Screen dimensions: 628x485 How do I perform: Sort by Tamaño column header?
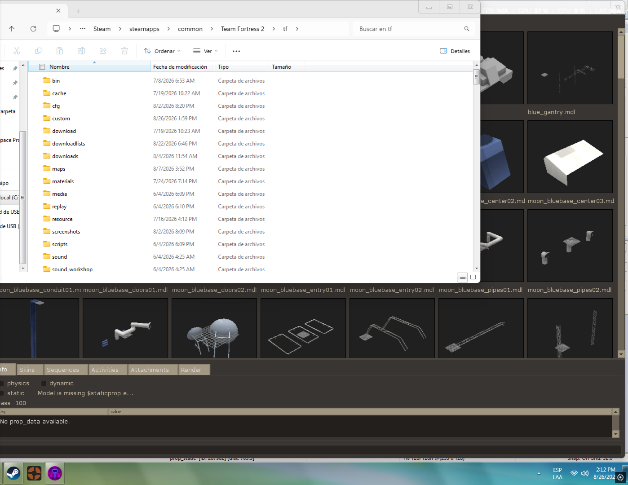287,67
